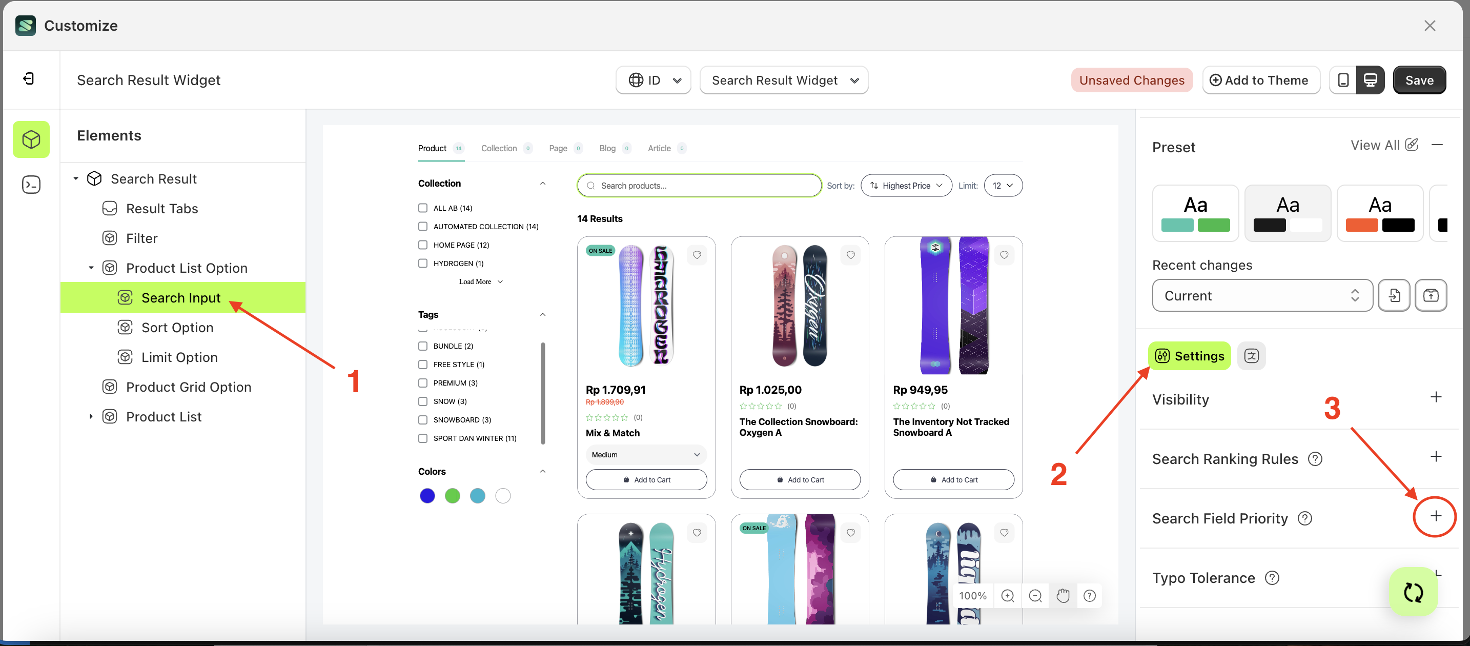This screenshot has width=1470, height=646.
Task: Check the HYDROGEN collection filter
Action: click(x=423, y=263)
